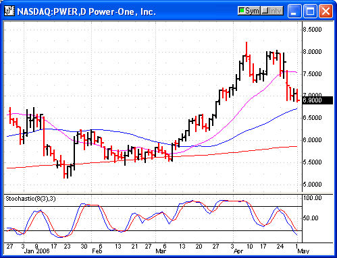Click the chart window icon in title bar
337x258 pixels.
(x=9, y=11)
